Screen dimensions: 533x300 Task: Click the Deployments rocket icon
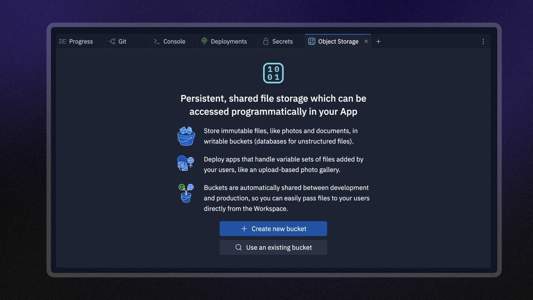pyautogui.click(x=204, y=41)
